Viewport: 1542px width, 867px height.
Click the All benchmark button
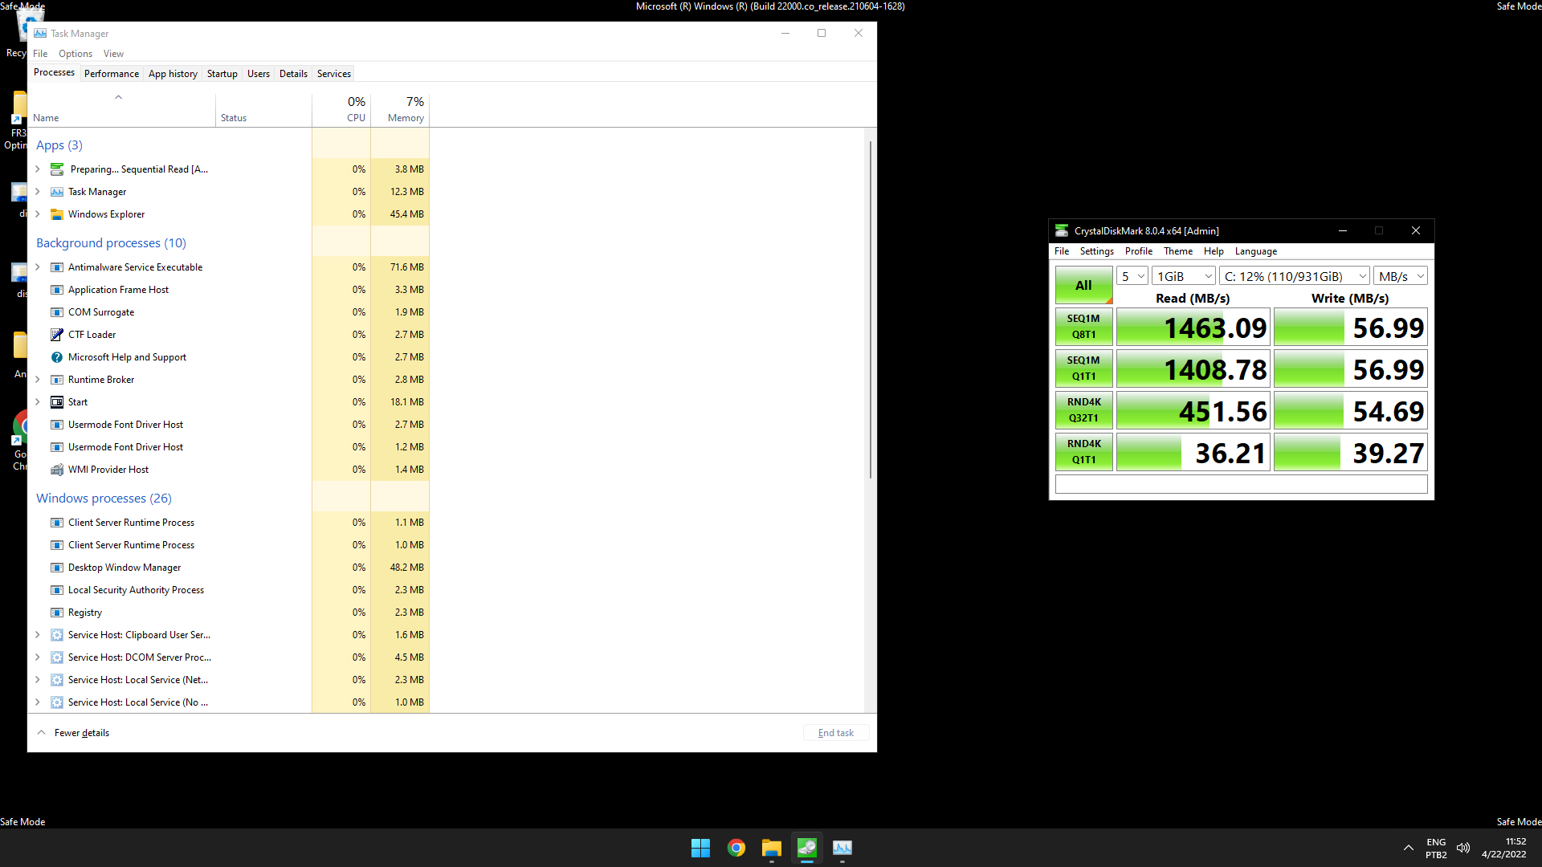1083,285
